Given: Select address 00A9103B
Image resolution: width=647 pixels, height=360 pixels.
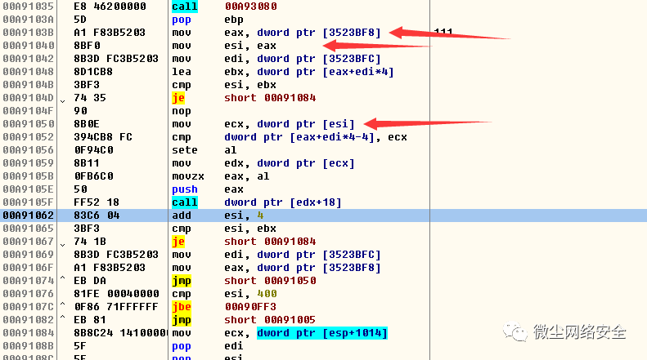Looking at the screenshot, I should [x=29, y=33].
